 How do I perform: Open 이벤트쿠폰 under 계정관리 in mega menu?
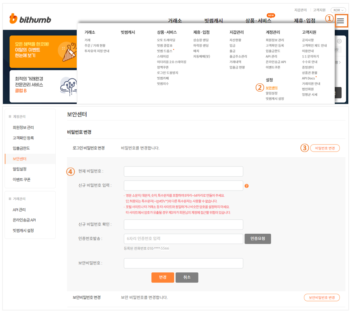[273, 67]
